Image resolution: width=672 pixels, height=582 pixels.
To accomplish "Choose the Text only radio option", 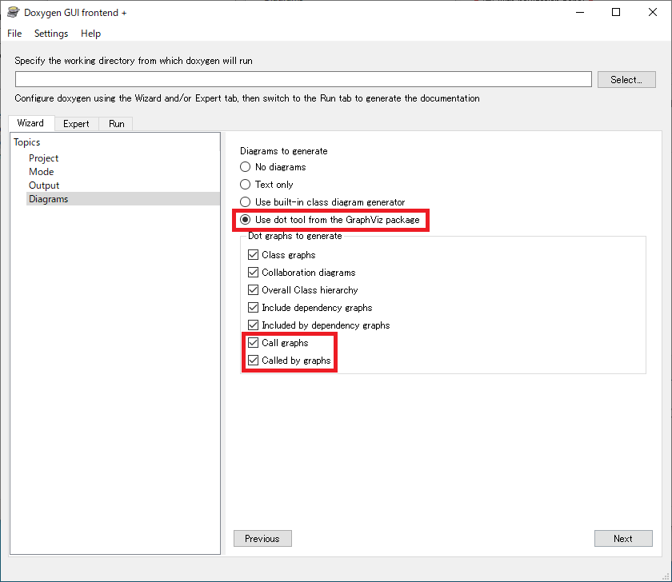I will point(246,185).
